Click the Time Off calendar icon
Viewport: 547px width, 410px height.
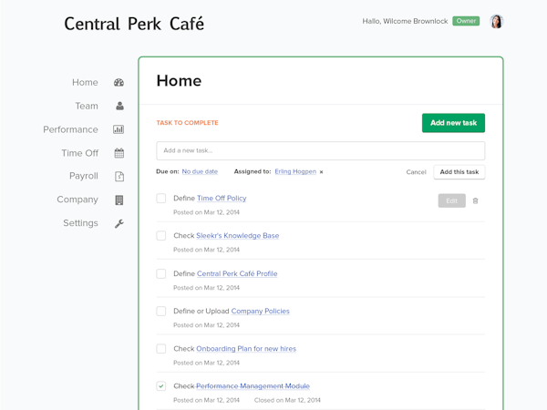(x=119, y=154)
